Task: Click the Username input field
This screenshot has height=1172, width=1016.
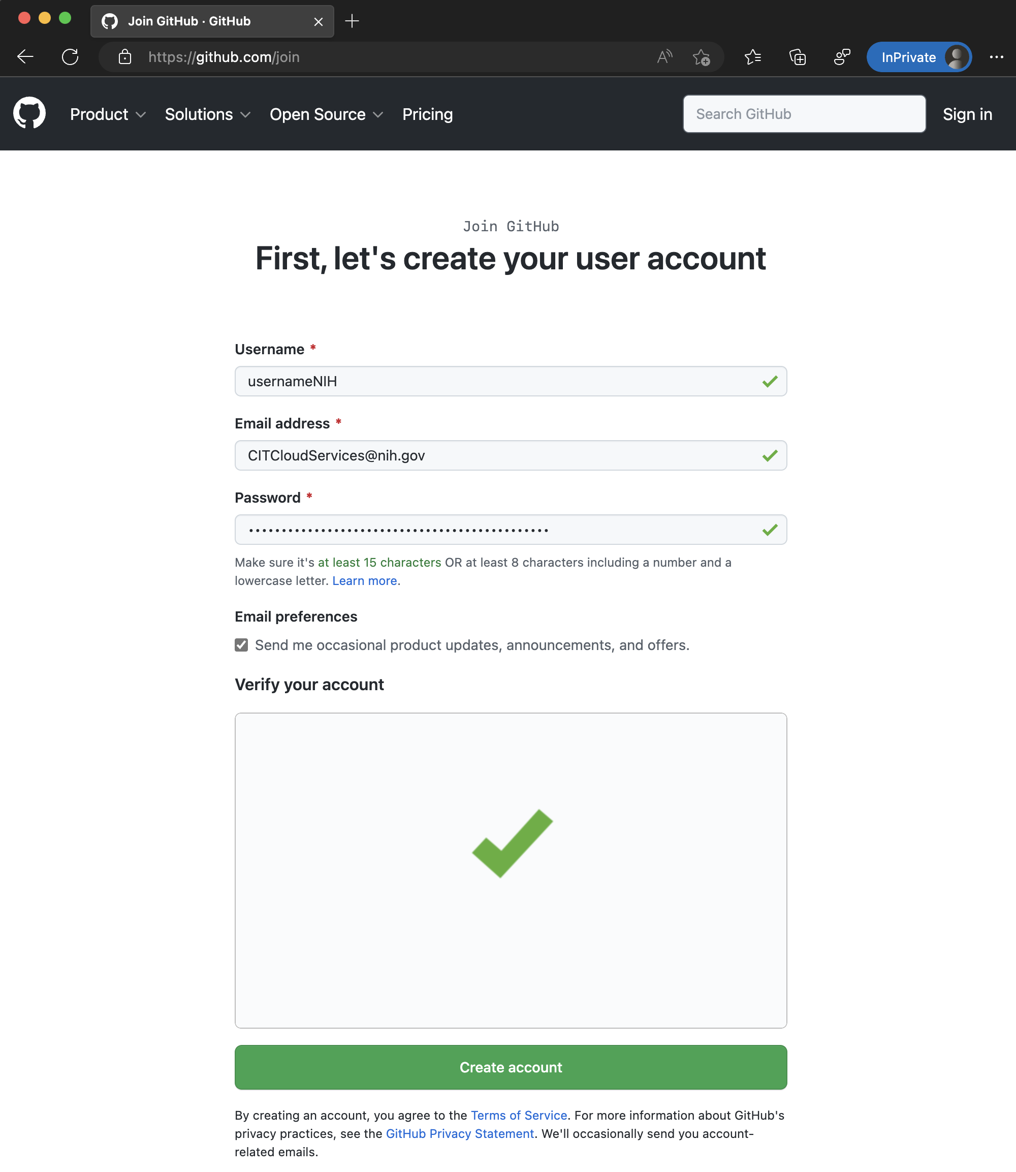Action: 510,381
